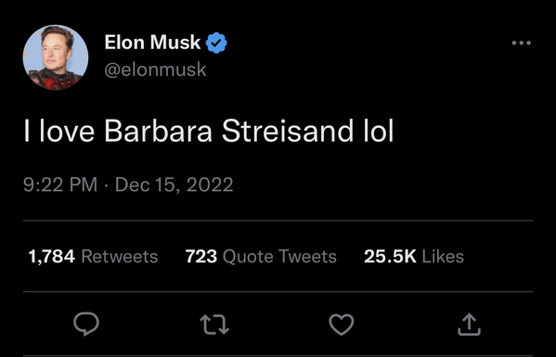Open Elon Musk's profile picture

coord(56,57)
